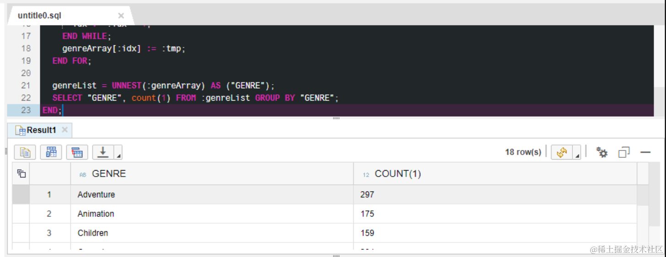Click the download results icon
This screenshot has height=257, width=666.
(x=103, y=152)
